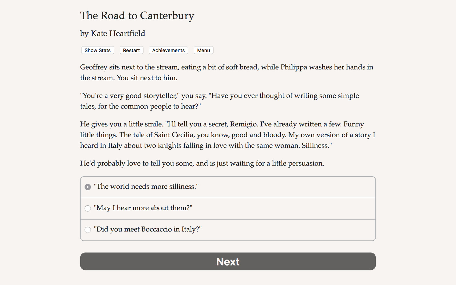Image resolution: width=456 pixels, height=285 pixels.
Task: Select the first dialogue choice row
Action: pos(227,187)
